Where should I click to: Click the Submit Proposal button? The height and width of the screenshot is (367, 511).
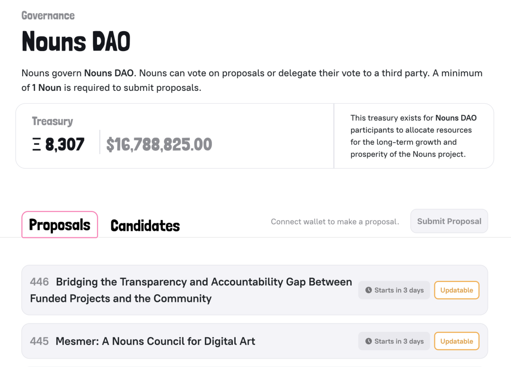tap(449, 221)
